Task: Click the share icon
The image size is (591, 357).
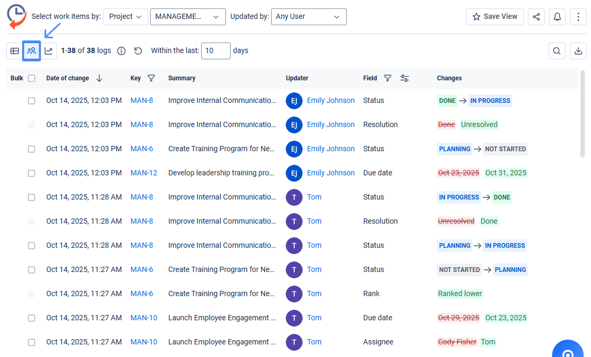Action: tap(536, 17)
